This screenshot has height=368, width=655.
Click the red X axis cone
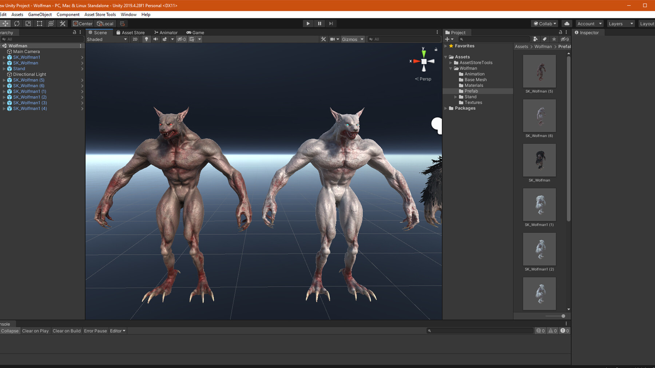[x=417, y=61]
